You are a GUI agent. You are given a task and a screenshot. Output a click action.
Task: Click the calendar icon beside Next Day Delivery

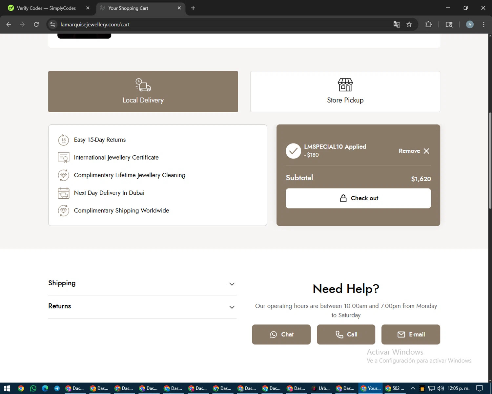(63, 193)
